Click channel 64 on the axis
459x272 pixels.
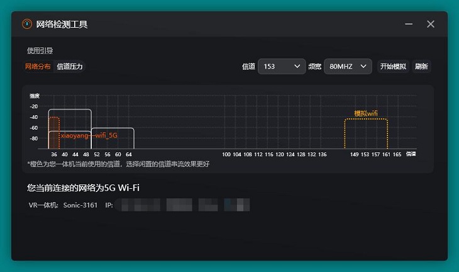(x=128, y=154)
